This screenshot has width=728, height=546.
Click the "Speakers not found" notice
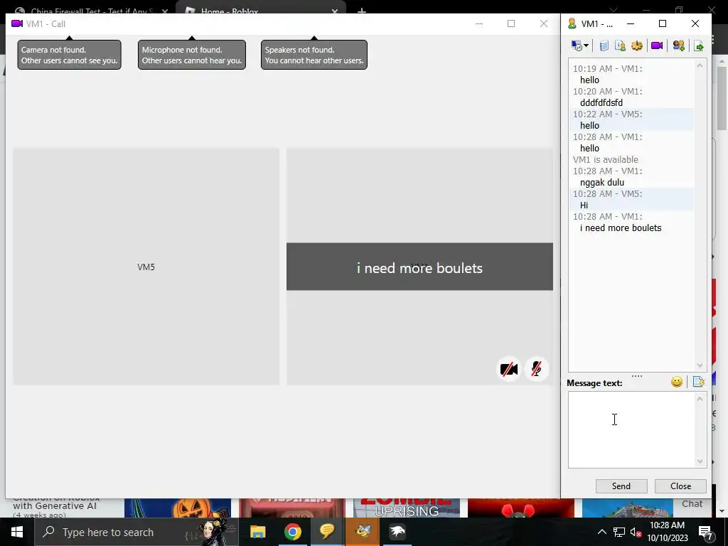coord(314,55)
